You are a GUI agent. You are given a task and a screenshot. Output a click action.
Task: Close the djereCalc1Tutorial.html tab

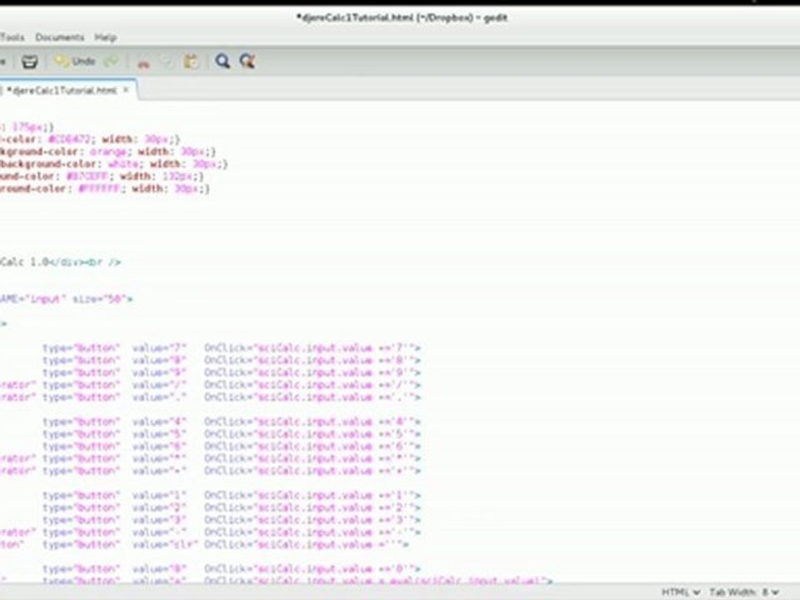coord(126,90)
